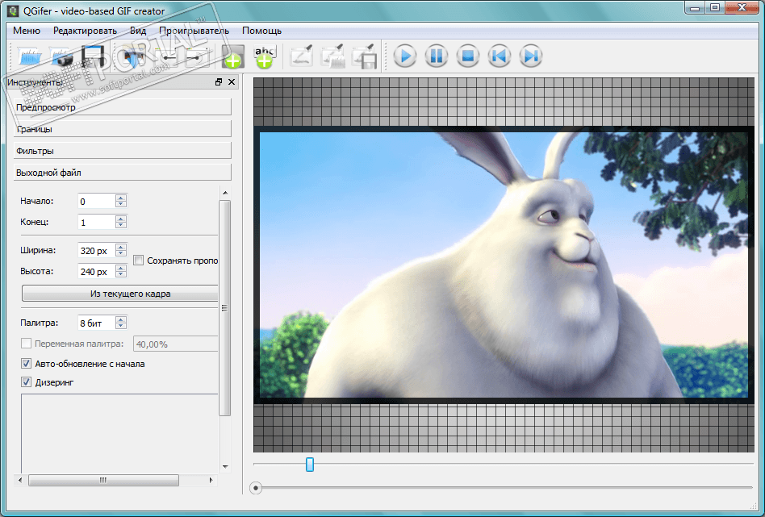Open the Редактировать menu
765x517 pixels.
point(85,31)
